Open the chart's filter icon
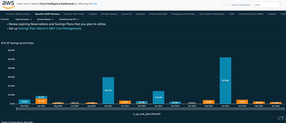286x123 pixels. point(282,118)
